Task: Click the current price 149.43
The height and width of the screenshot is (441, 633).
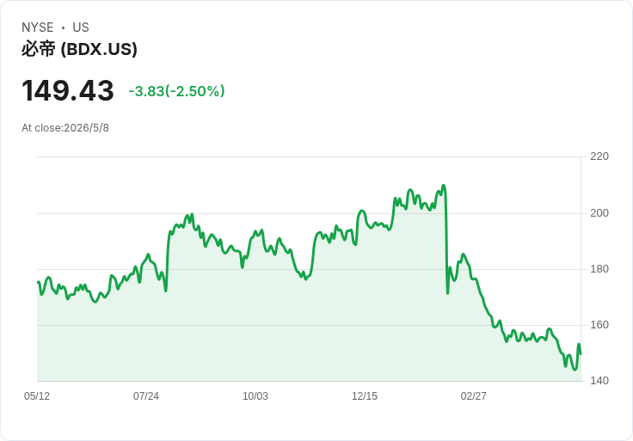Action: click(67, 90)
